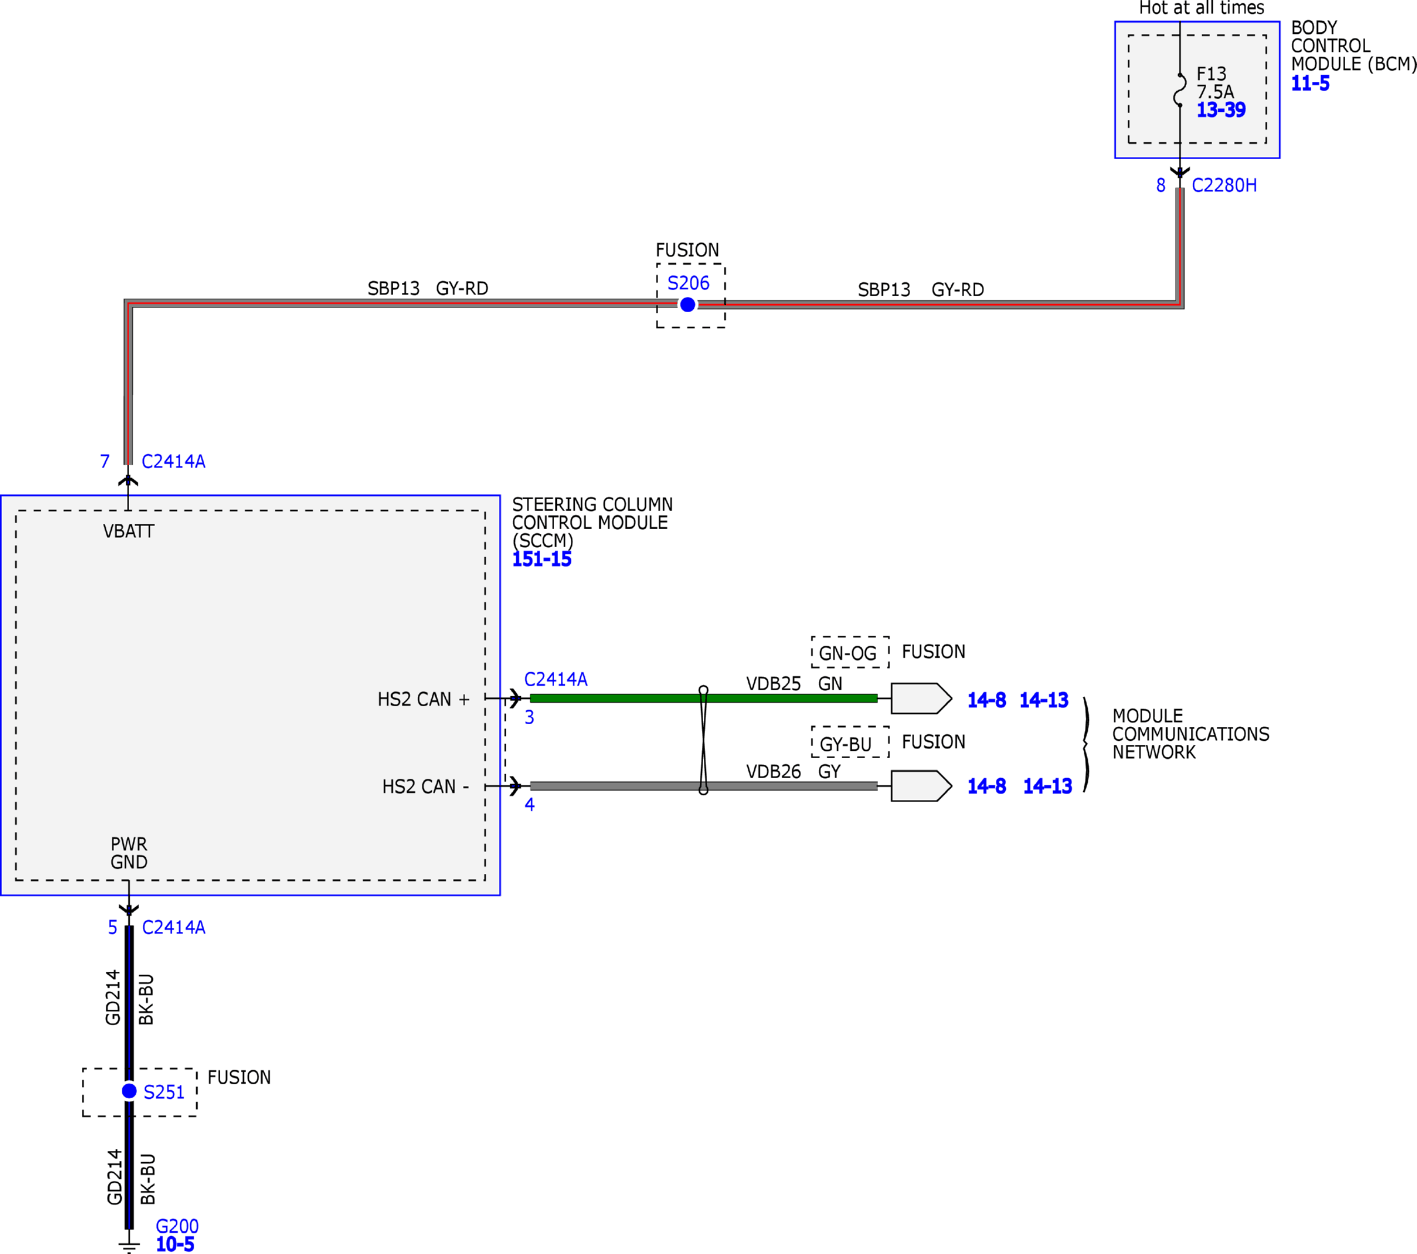This screenshot has width=1417, height=1254.
Task: Select the C2414A label next to pin 5
Action: (x=174, y=927)
